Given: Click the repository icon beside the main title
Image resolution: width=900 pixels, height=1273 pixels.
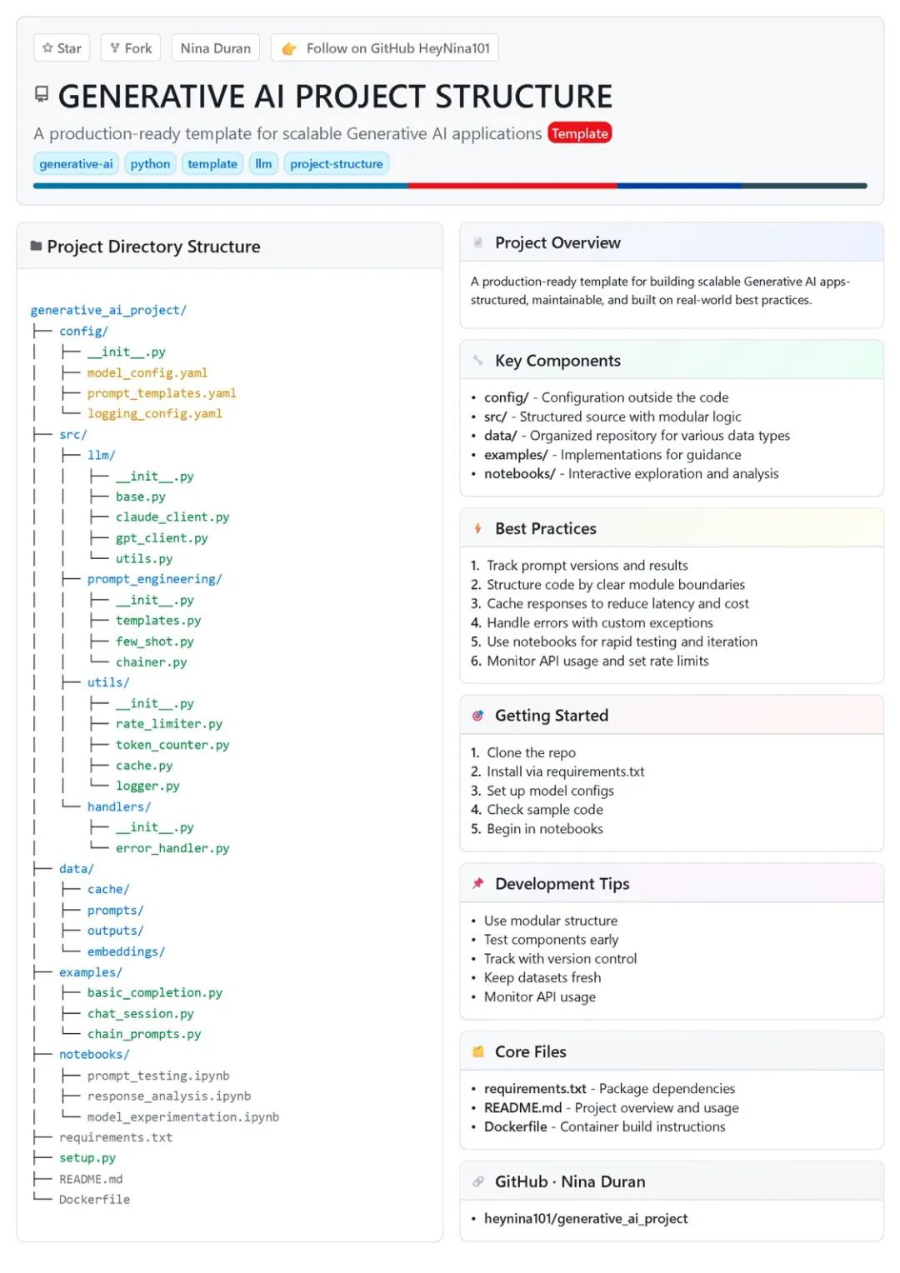Looking at the screenshot, I should point(42,94).
